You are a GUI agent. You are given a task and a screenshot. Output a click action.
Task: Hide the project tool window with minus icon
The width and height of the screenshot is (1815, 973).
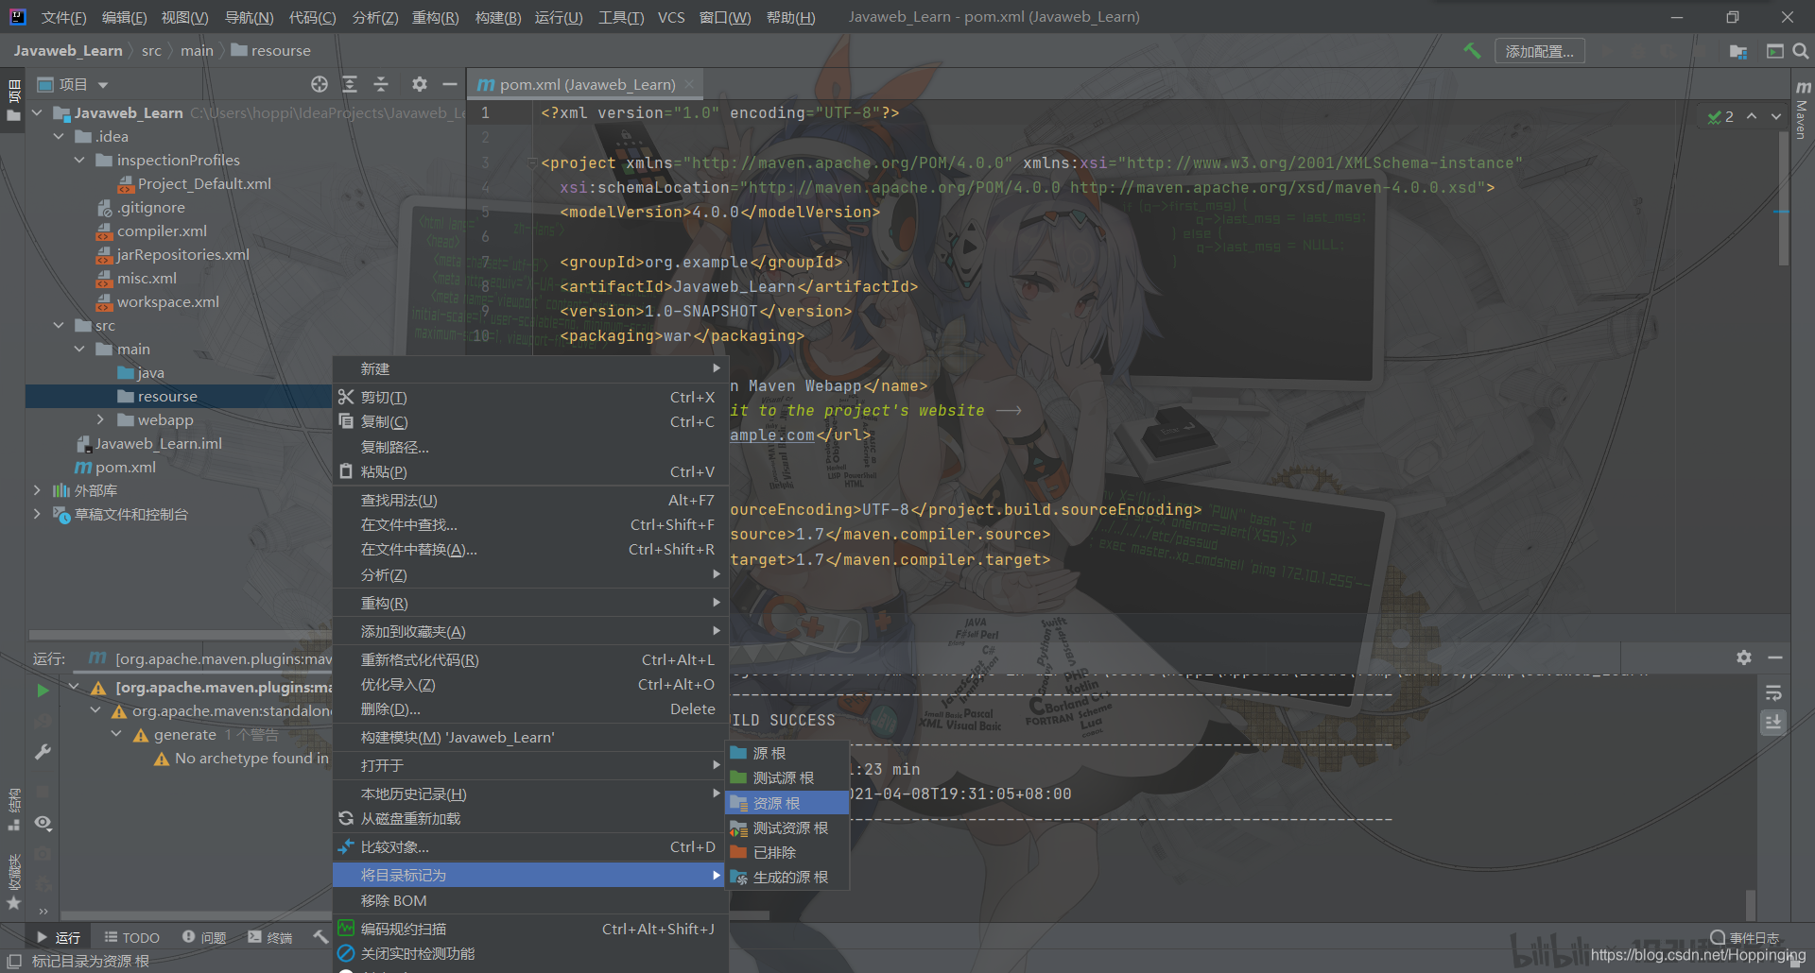coord(450,84)
